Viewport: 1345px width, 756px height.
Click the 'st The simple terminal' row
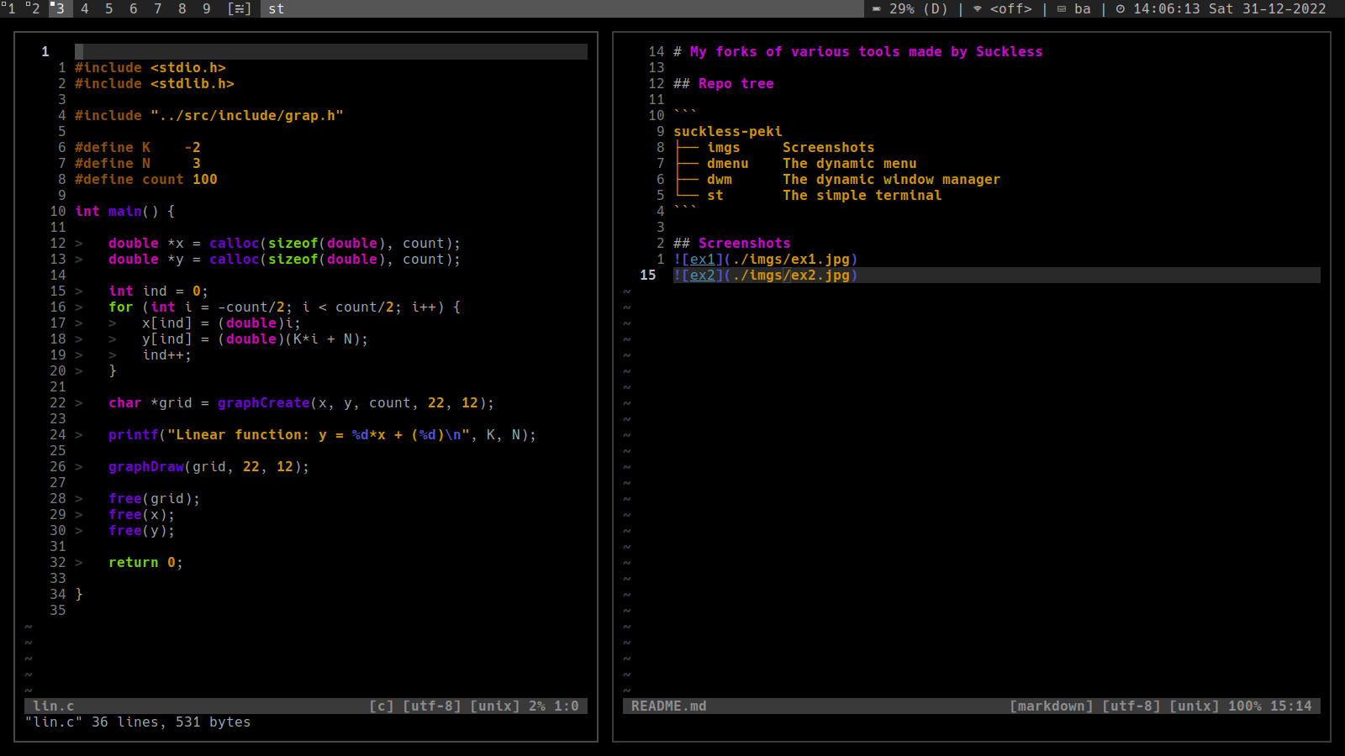coord(808,196)
